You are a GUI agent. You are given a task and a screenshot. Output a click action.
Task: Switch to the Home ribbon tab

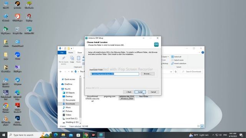(x=71, y=53)
